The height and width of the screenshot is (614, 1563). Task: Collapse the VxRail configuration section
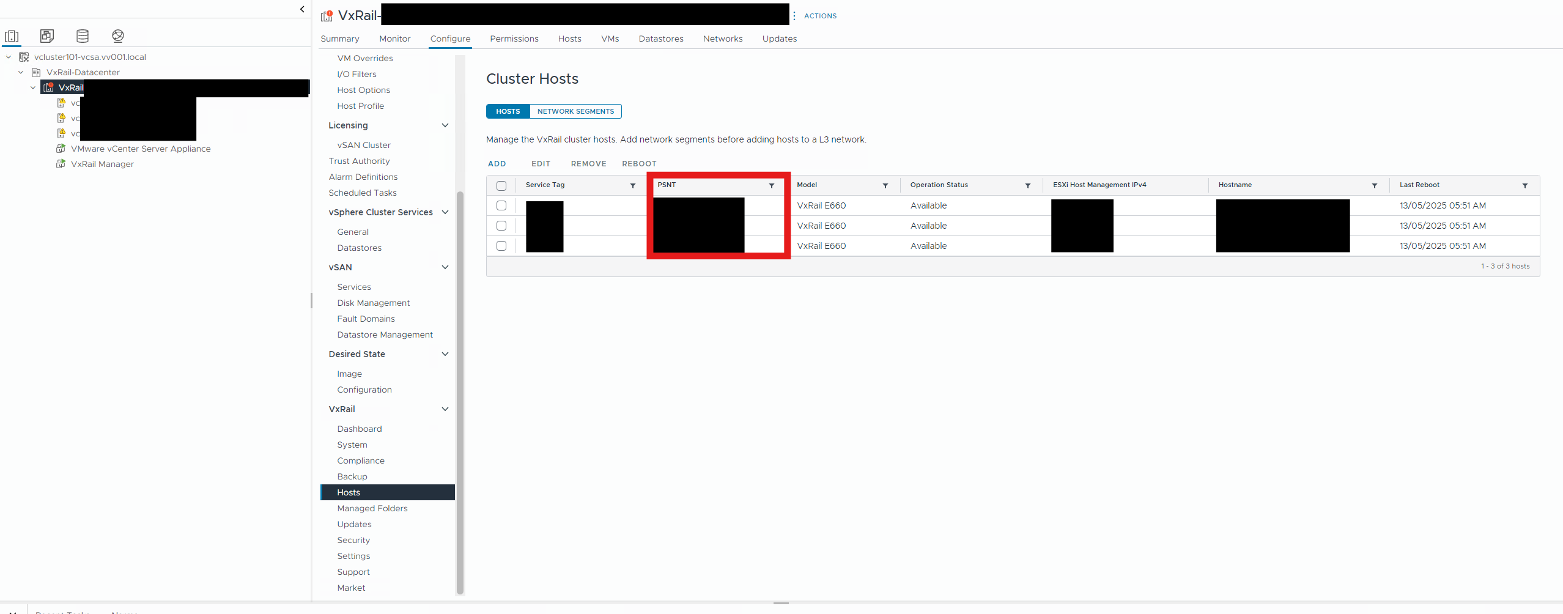click(445, 409)
